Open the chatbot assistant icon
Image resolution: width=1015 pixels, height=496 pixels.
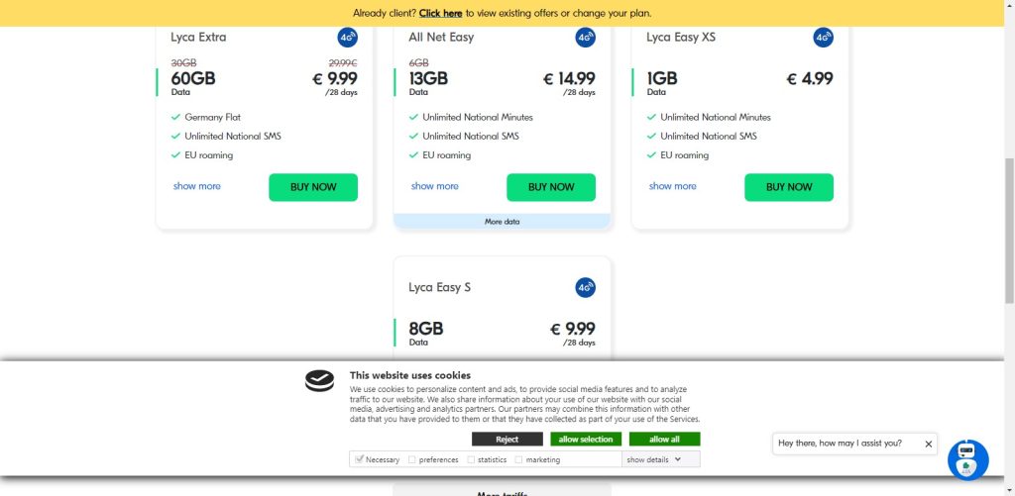(967, 459)
